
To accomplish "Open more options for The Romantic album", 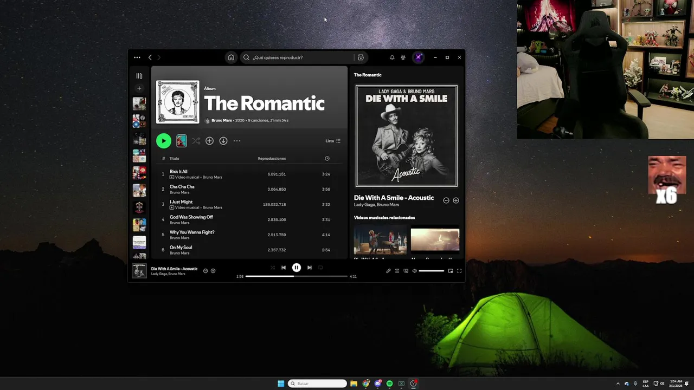I will tap(237, 141).
